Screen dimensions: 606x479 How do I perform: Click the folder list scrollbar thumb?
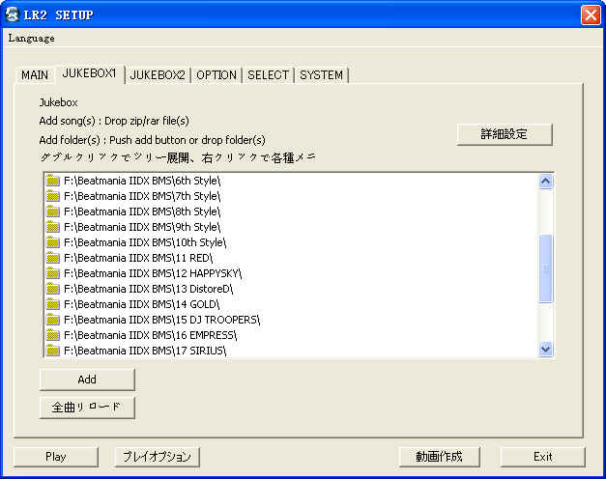click(545, 268)
